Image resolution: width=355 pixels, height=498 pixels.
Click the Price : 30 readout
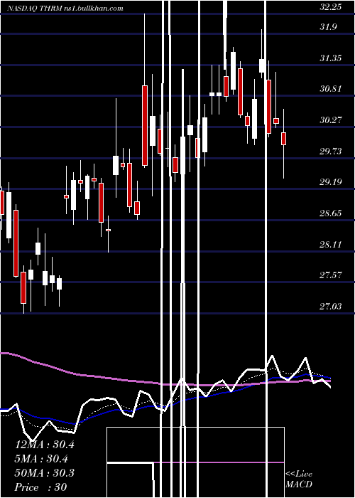pos(41,487)
